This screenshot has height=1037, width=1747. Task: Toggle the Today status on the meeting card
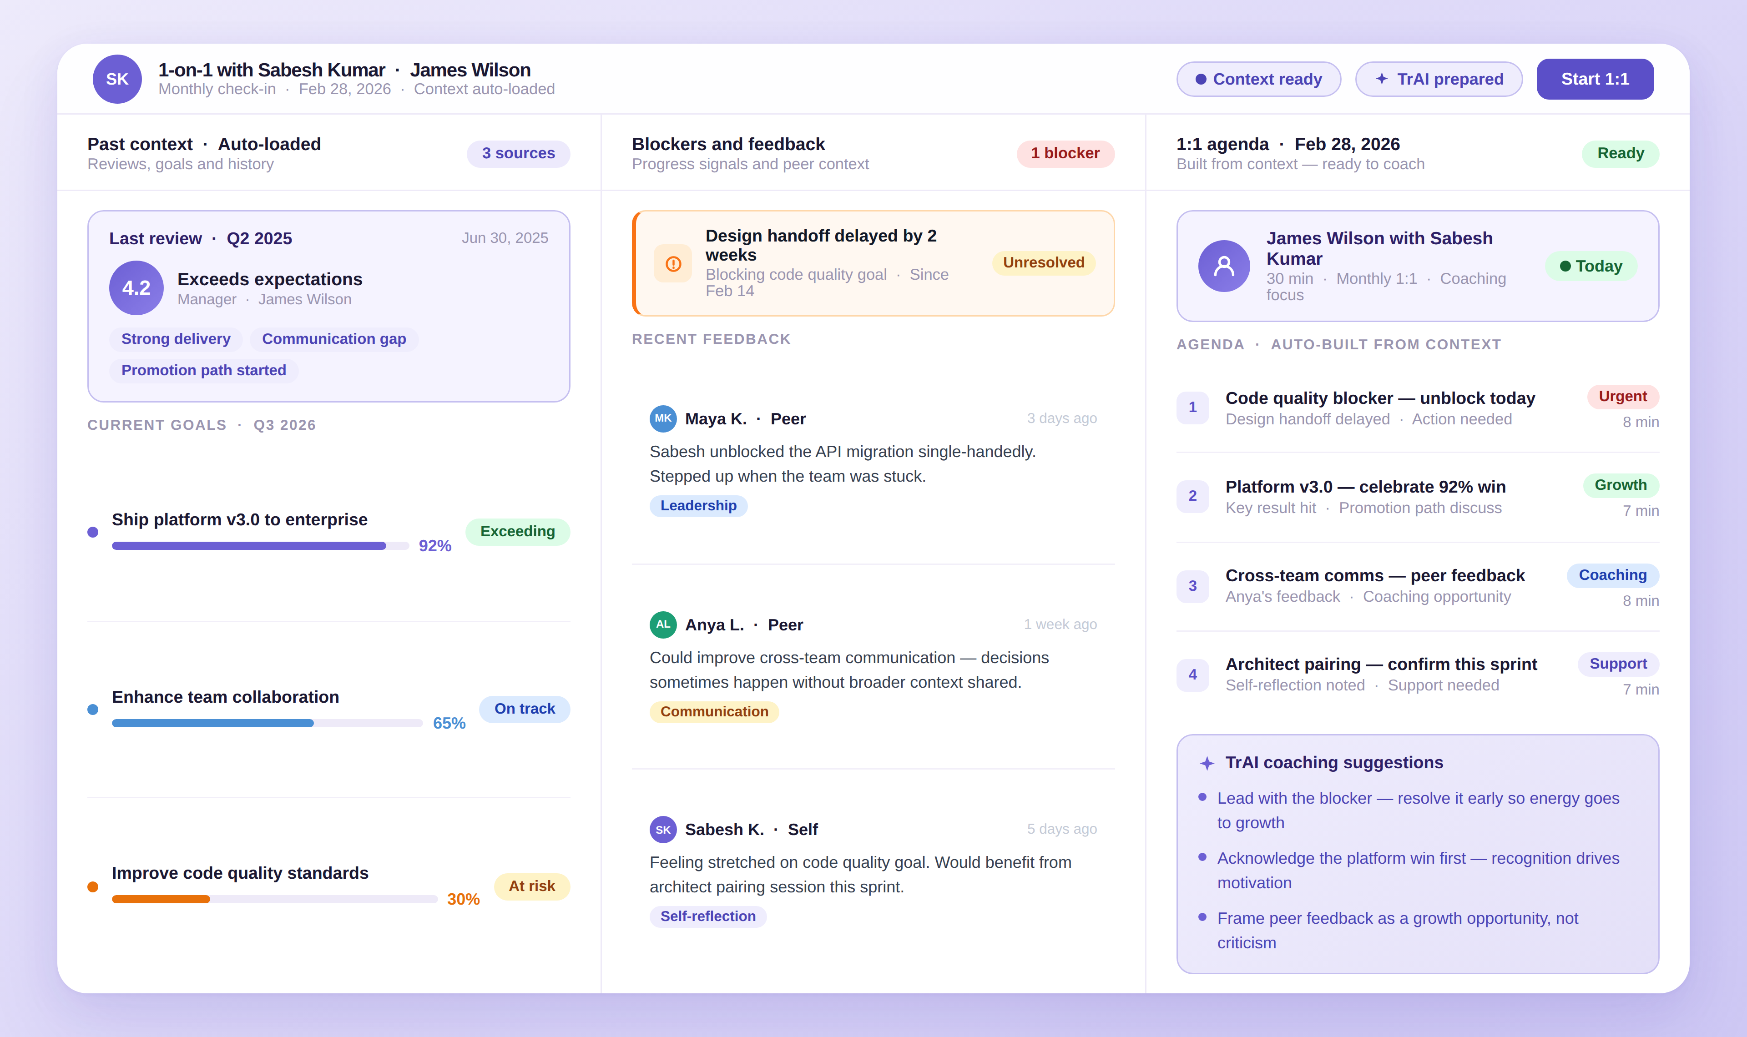pyautogui.click(x=1591, y=266)
